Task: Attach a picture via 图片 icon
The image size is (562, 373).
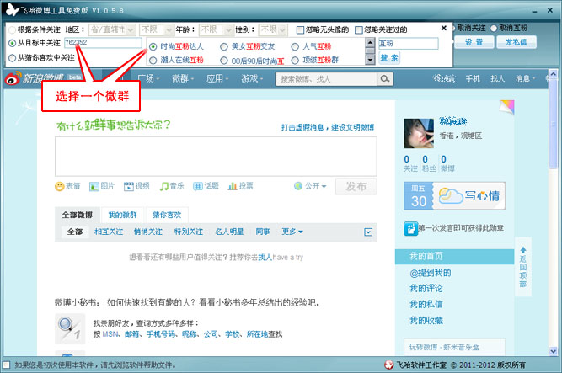Action: [94, 186]
